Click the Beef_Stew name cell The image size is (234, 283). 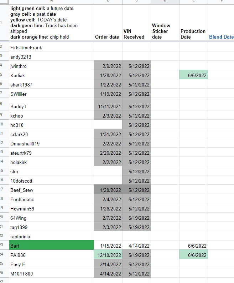[51, 190]
